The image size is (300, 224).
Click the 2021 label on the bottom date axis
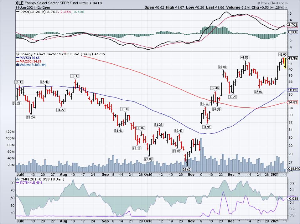coord(275,221)
